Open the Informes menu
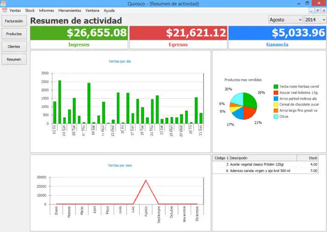 click(46, 10)
